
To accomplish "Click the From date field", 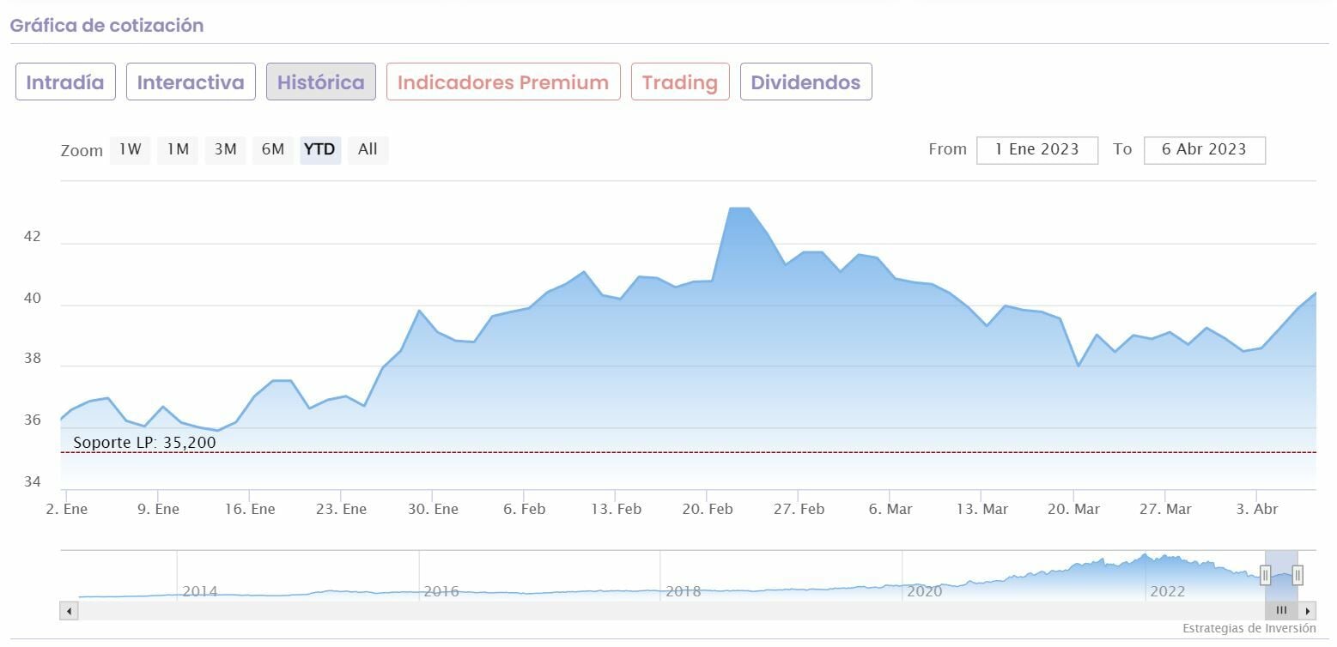I will coord(1036,149).
